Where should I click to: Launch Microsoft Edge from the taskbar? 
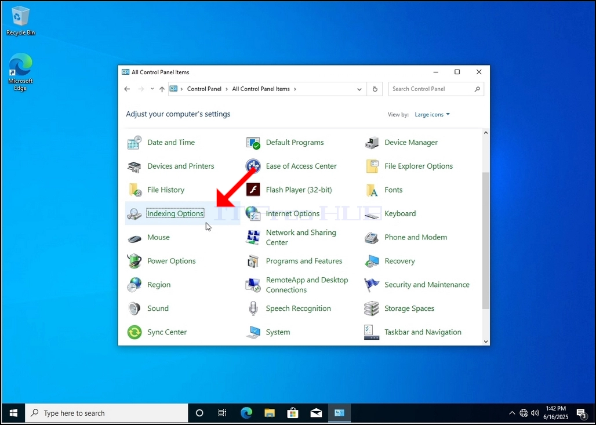[246, 413]
